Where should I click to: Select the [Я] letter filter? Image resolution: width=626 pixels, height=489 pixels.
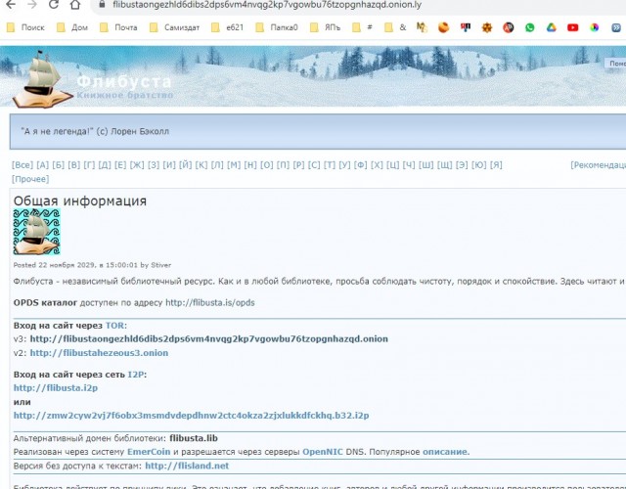click(x=496, y=165)
